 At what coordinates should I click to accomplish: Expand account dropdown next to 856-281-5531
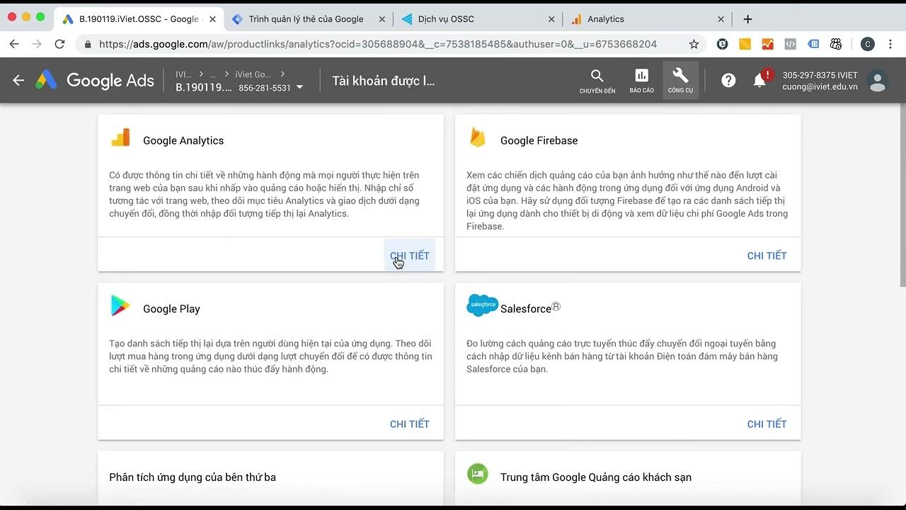(299, 88)
